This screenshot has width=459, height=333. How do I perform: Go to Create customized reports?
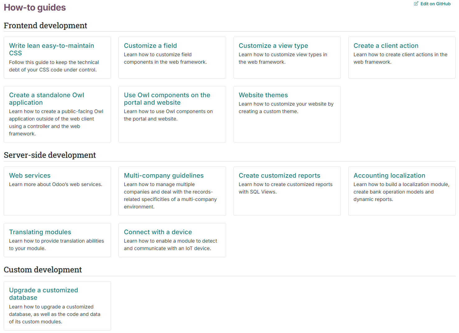pyautogui.click(x=287, y=191)
